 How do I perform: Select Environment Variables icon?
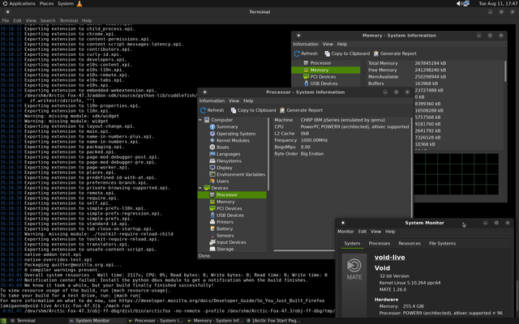tap(212, 174)
